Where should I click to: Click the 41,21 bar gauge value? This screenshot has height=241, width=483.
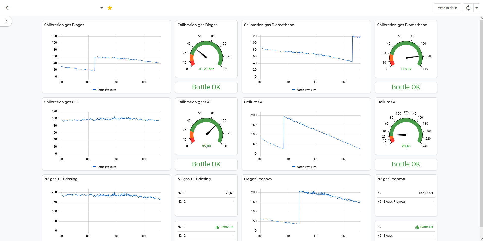[x=206, y=69]
